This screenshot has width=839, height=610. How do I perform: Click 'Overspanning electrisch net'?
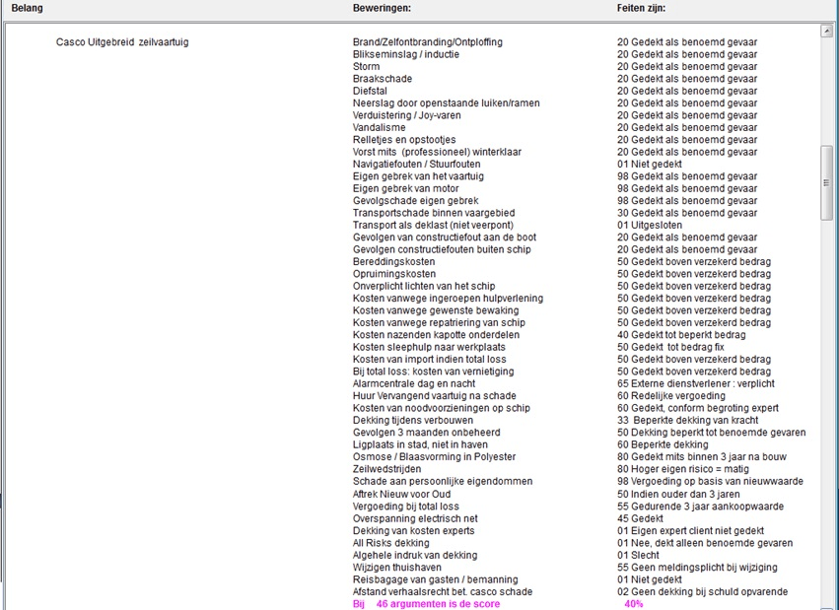point(415,518)
